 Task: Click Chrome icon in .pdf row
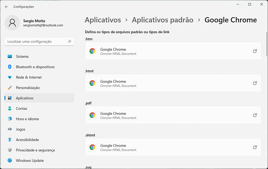pyautogui.click(x=92, y=115)
